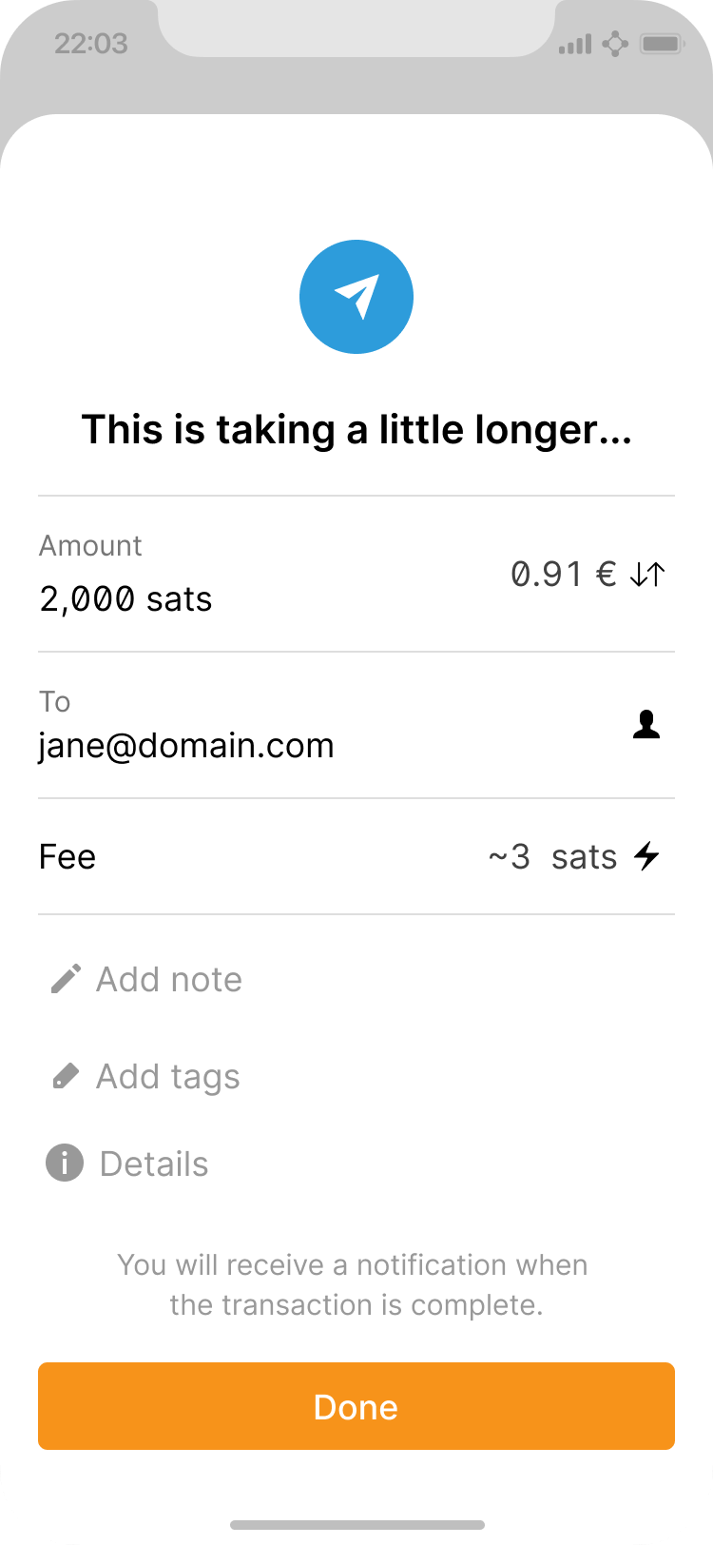Image resolution: width=713 pixels, height=1545 pixels.
Task: Select the 2,000 sats amount value
Action: point(125,599)
